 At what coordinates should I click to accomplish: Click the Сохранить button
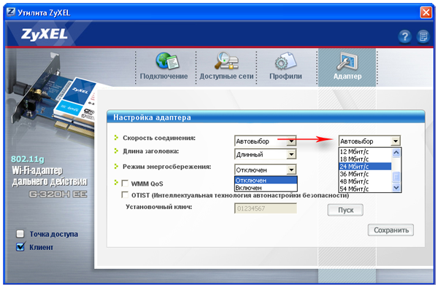[x=391, y=230]
